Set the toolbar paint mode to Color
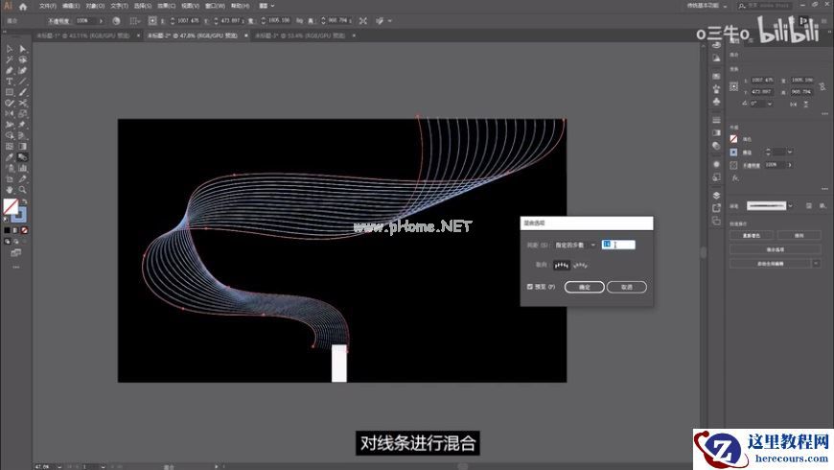834x470 pixels. (7, 230)
